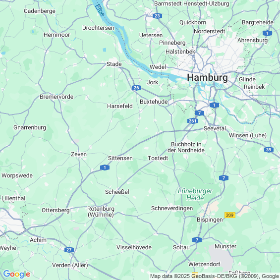Click the A1 shield near Bargteheide

(267, 33)
